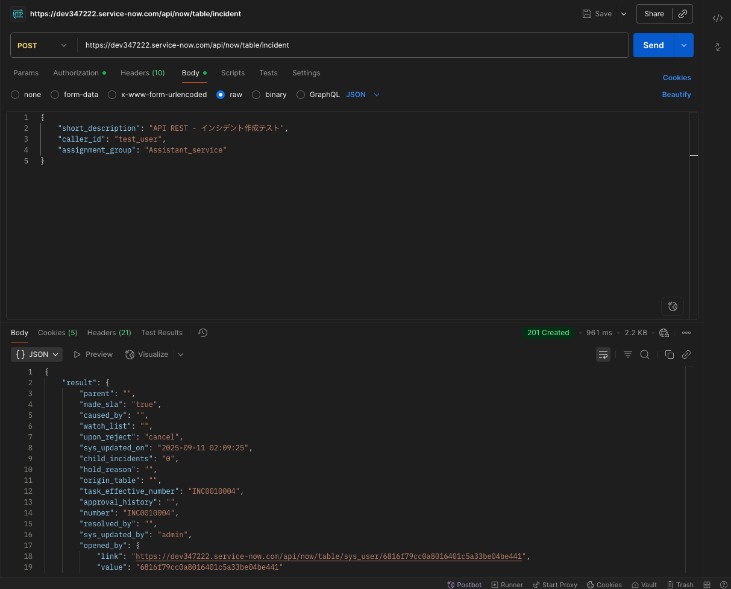
Task: Open the network information globe icon
Action: tap(664, 333)
